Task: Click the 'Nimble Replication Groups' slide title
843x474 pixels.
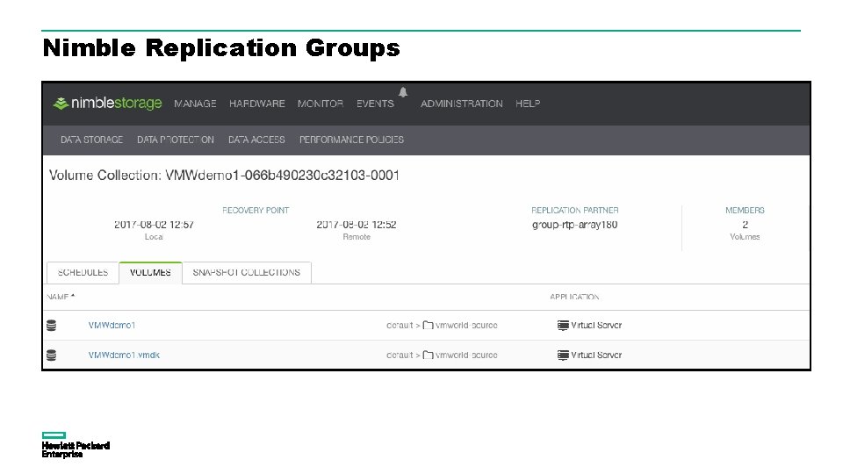Action: pyautogui.click(x=221, y=47)
